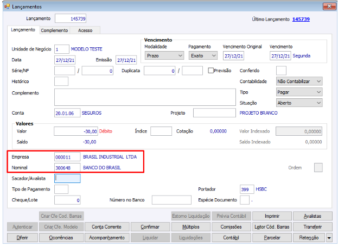Click the PROJETO BRANCO text
The height and width of the screenshot is (246, 338).
coord(258,113)
